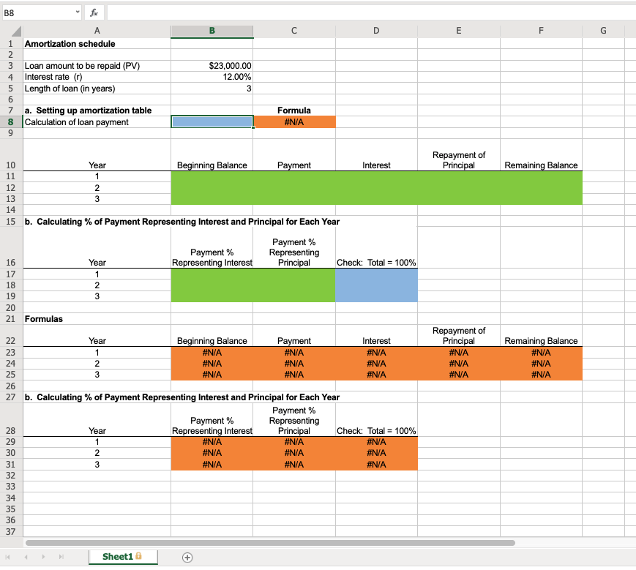Select row 1 header

(x=11, y=44)
